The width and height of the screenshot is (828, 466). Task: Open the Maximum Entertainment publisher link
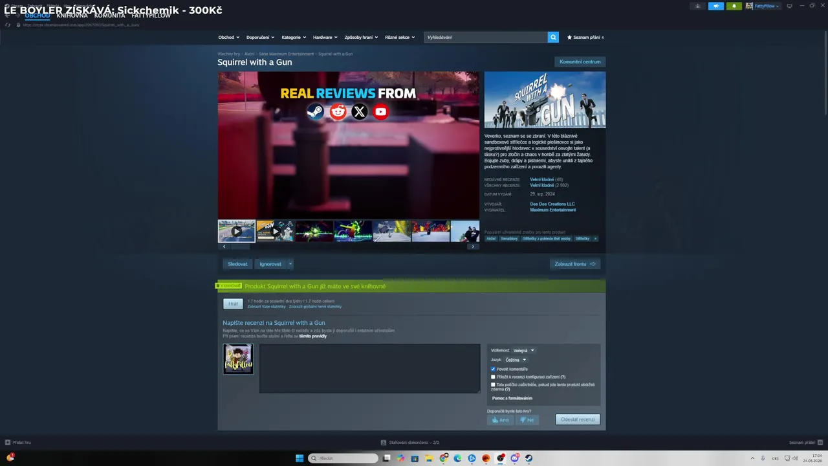coord(552,210)
